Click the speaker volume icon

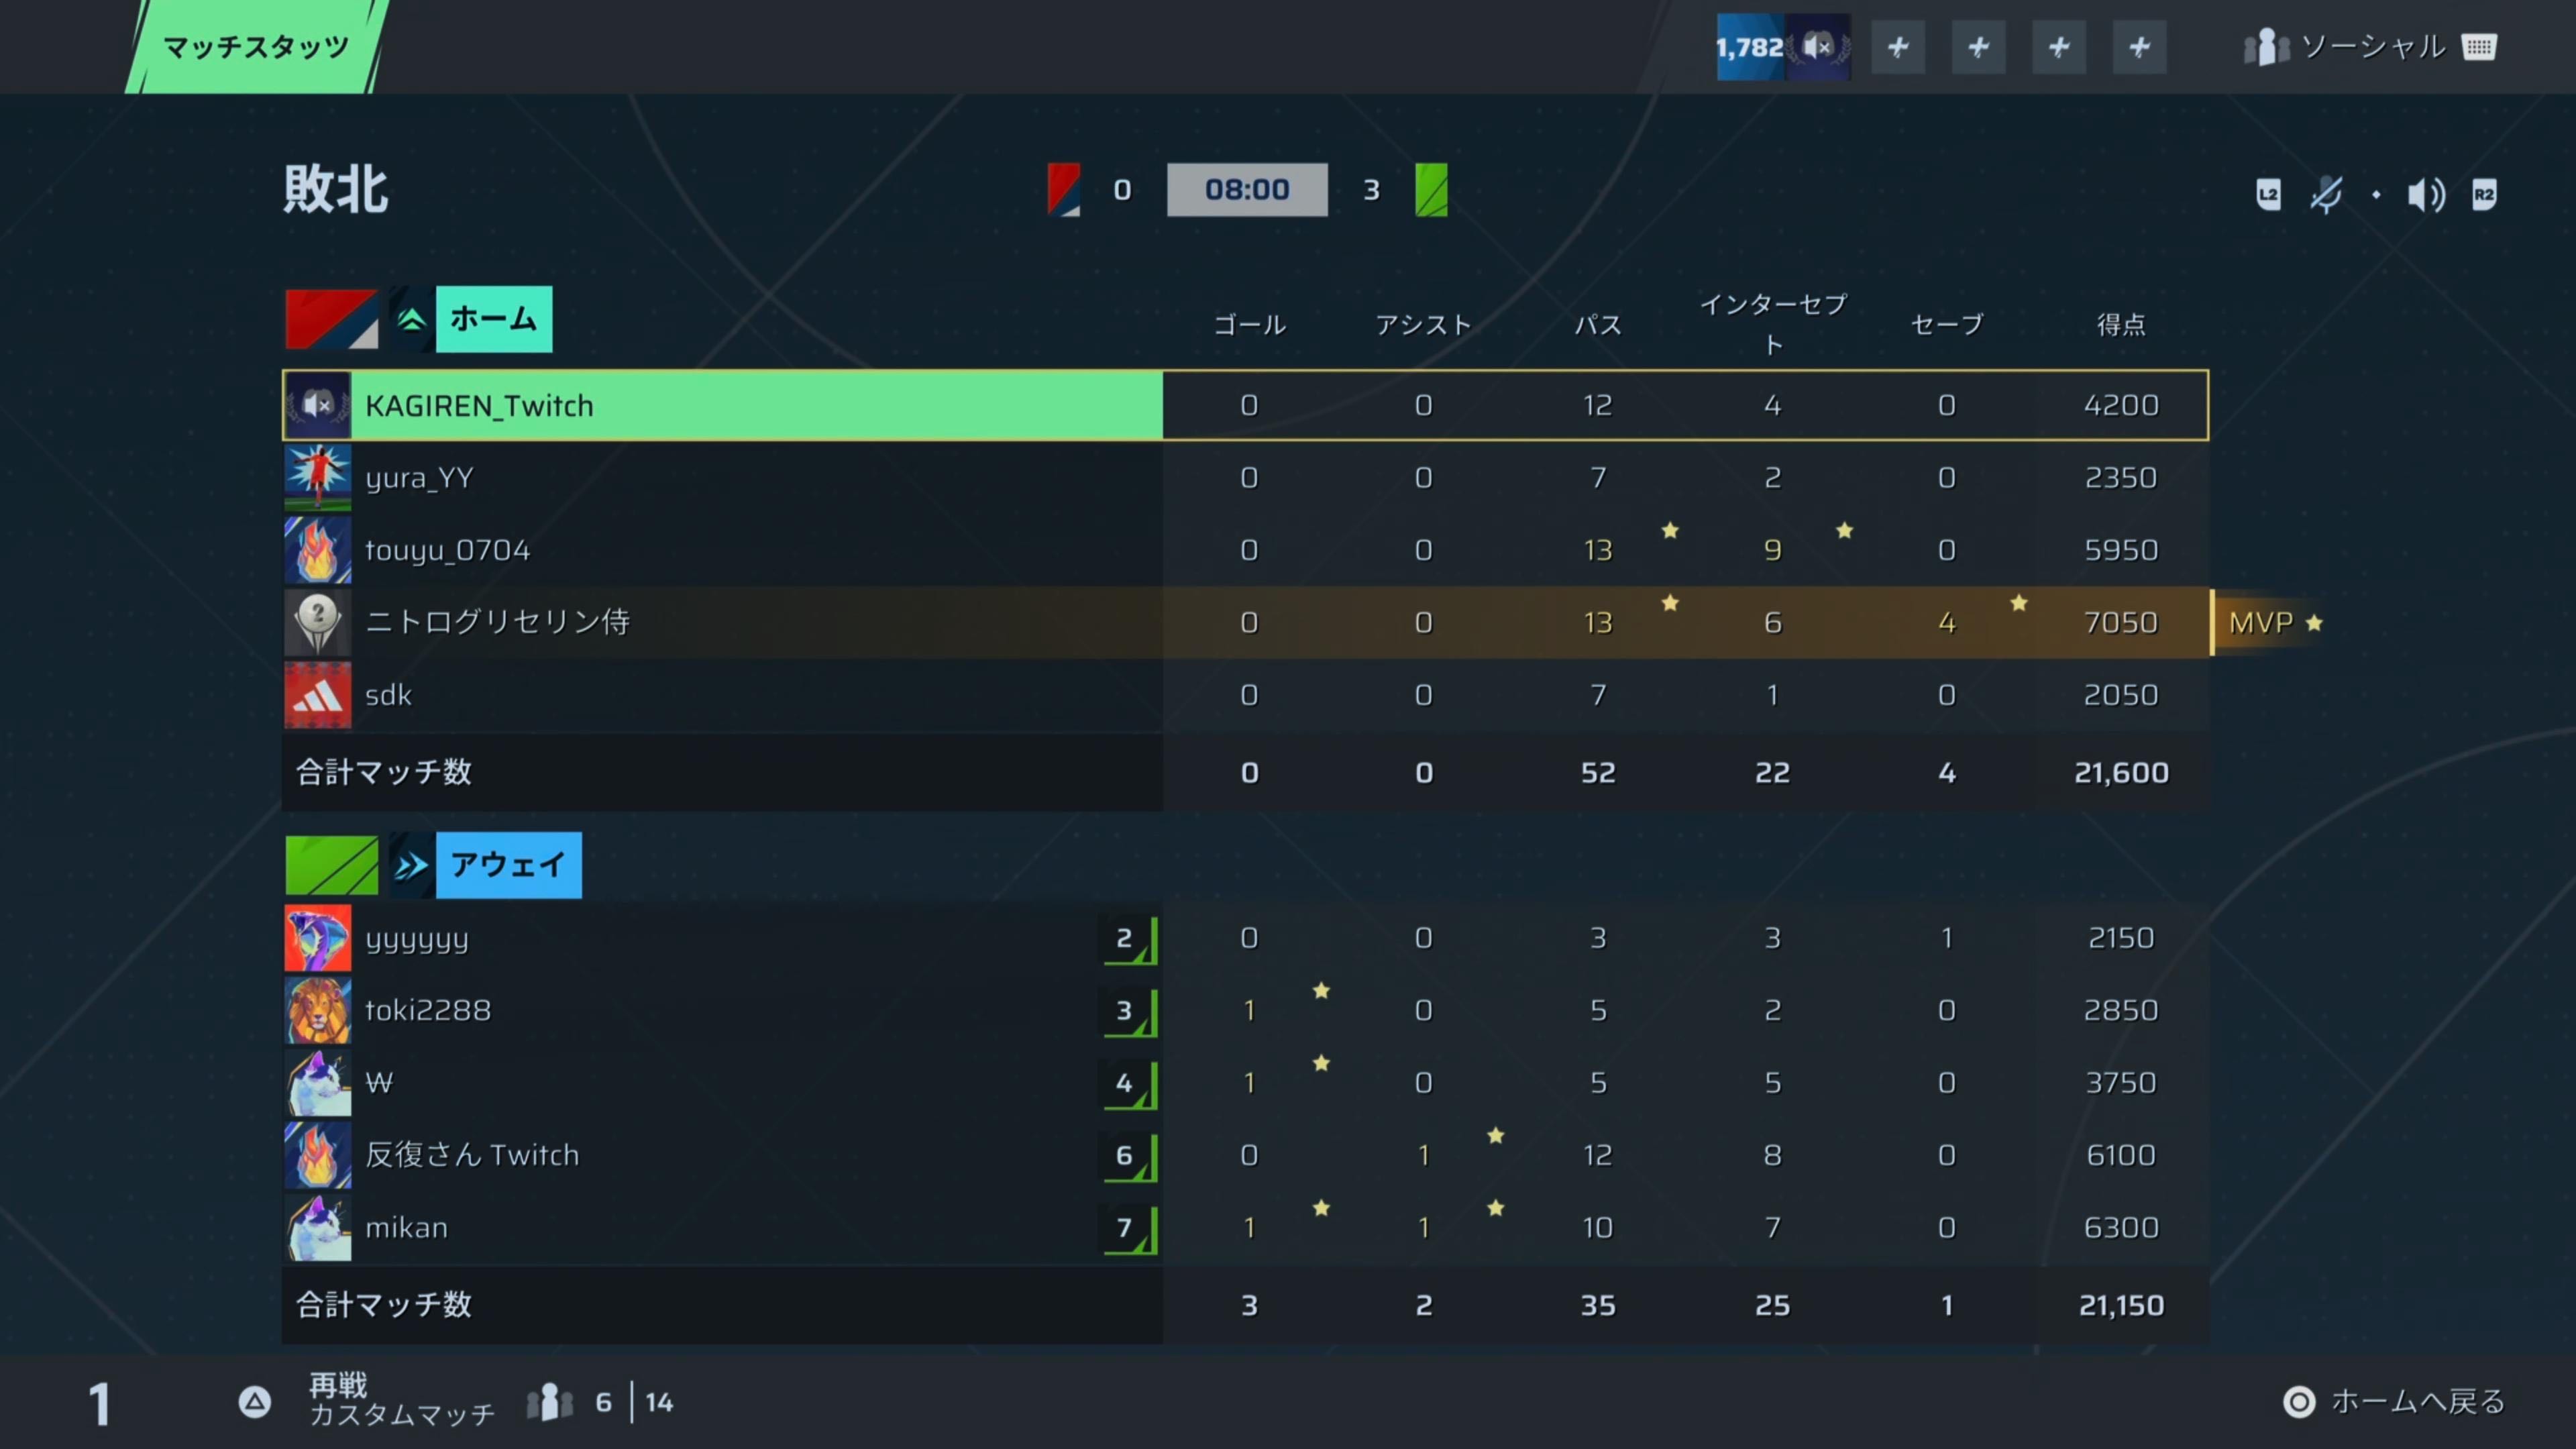(x=2426, y=194)
